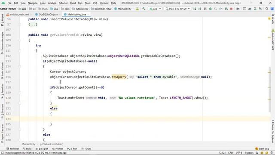Click the Run app toolbar icon
This screenshot has width=275, height=155.
click(195, 9)
